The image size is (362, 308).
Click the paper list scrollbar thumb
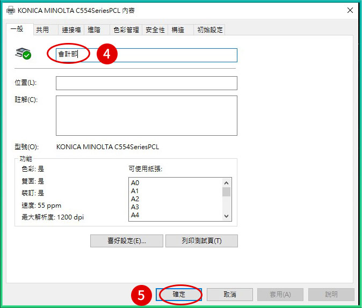point(227,192)
